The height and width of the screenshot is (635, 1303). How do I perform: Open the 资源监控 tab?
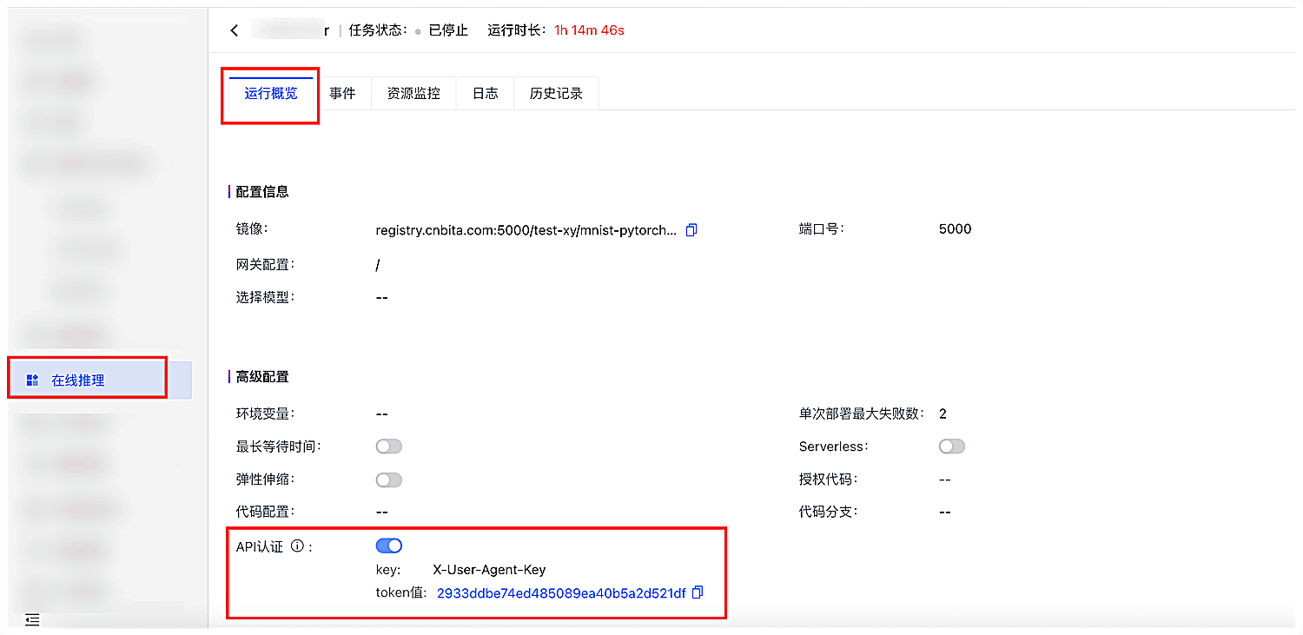point(413,94)
